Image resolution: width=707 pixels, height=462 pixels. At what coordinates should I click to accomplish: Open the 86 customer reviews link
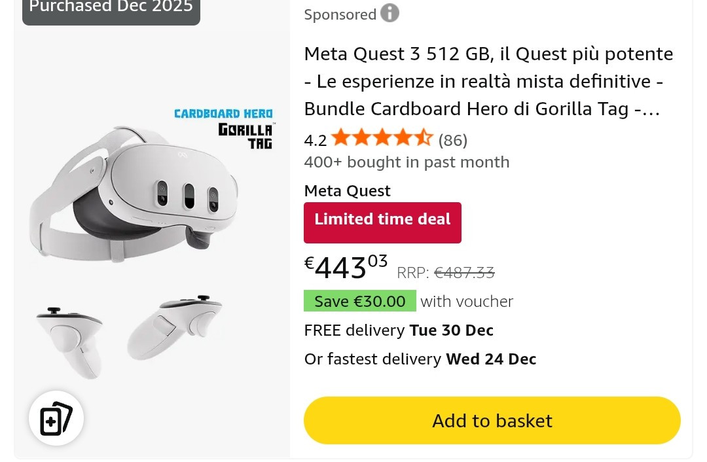tap(452, 140)
